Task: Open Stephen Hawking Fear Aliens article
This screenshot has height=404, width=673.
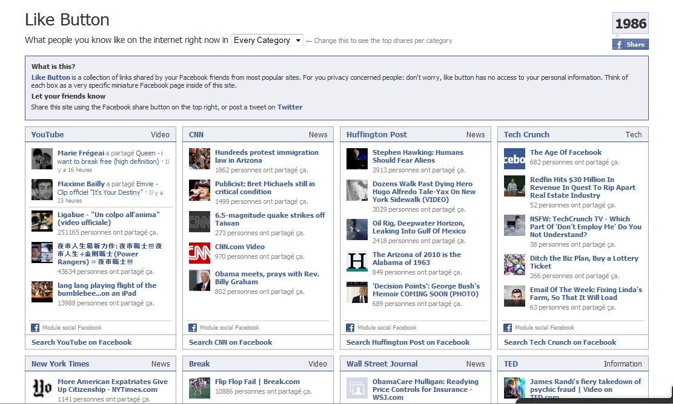Action: (417, 156)
